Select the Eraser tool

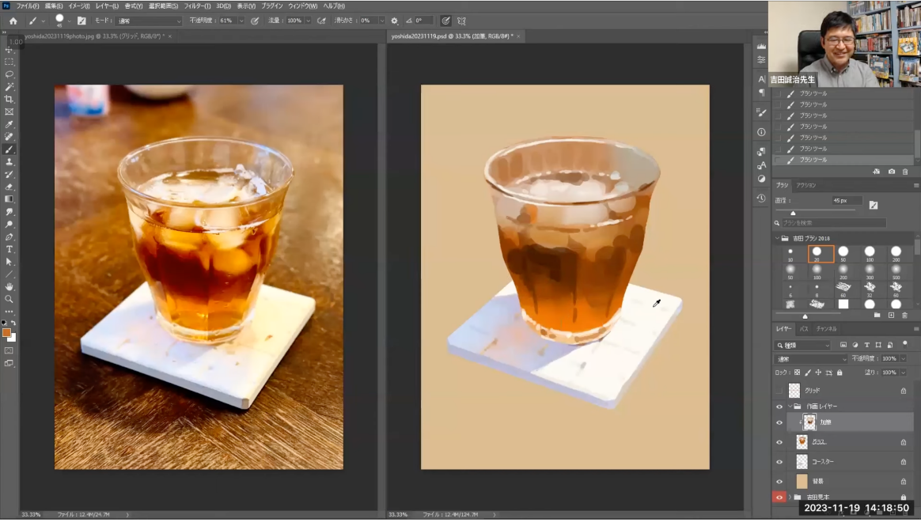9,187
